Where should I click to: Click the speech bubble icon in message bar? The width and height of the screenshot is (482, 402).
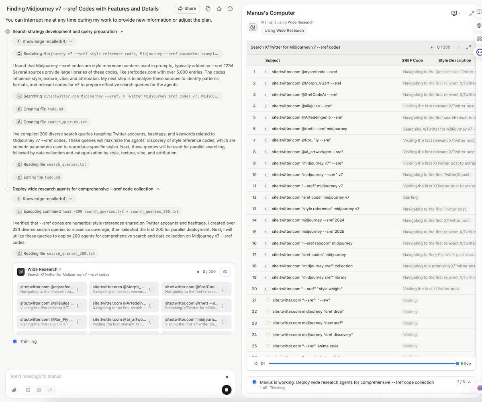[x=50, y=390]
